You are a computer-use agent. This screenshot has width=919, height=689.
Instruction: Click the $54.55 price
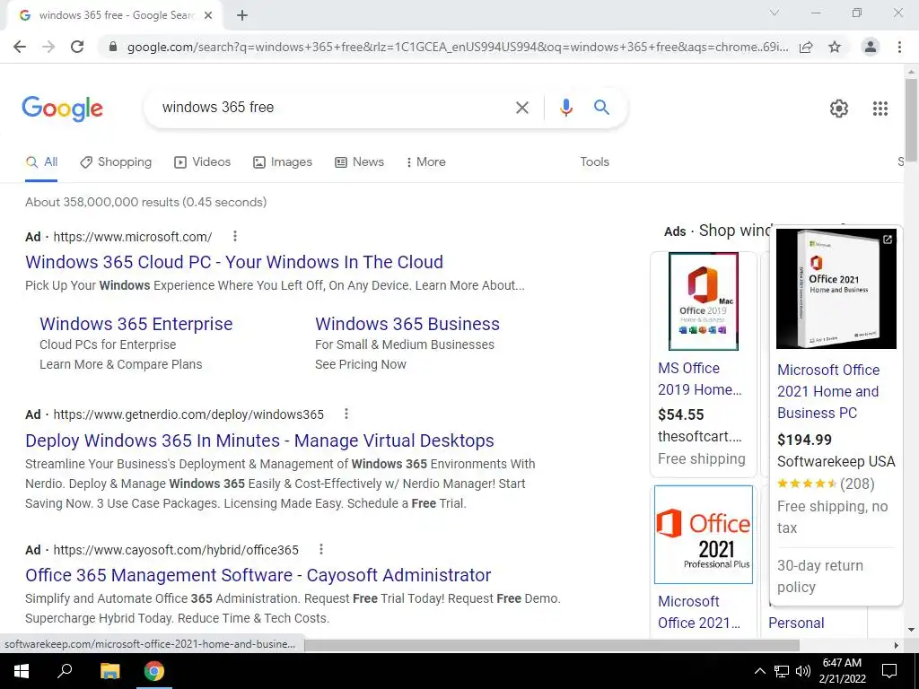(680, 414)
